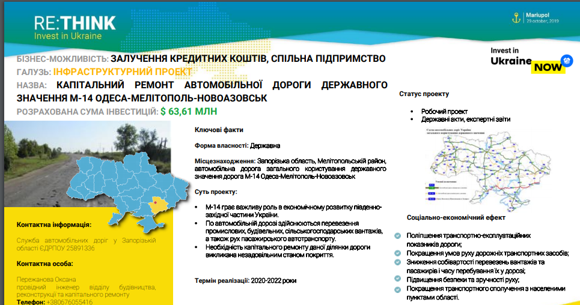Click the Термін реалізації 2020-2022 line
Image resolution: width=580 pixels, height=305 pixels.
[245, 281]
